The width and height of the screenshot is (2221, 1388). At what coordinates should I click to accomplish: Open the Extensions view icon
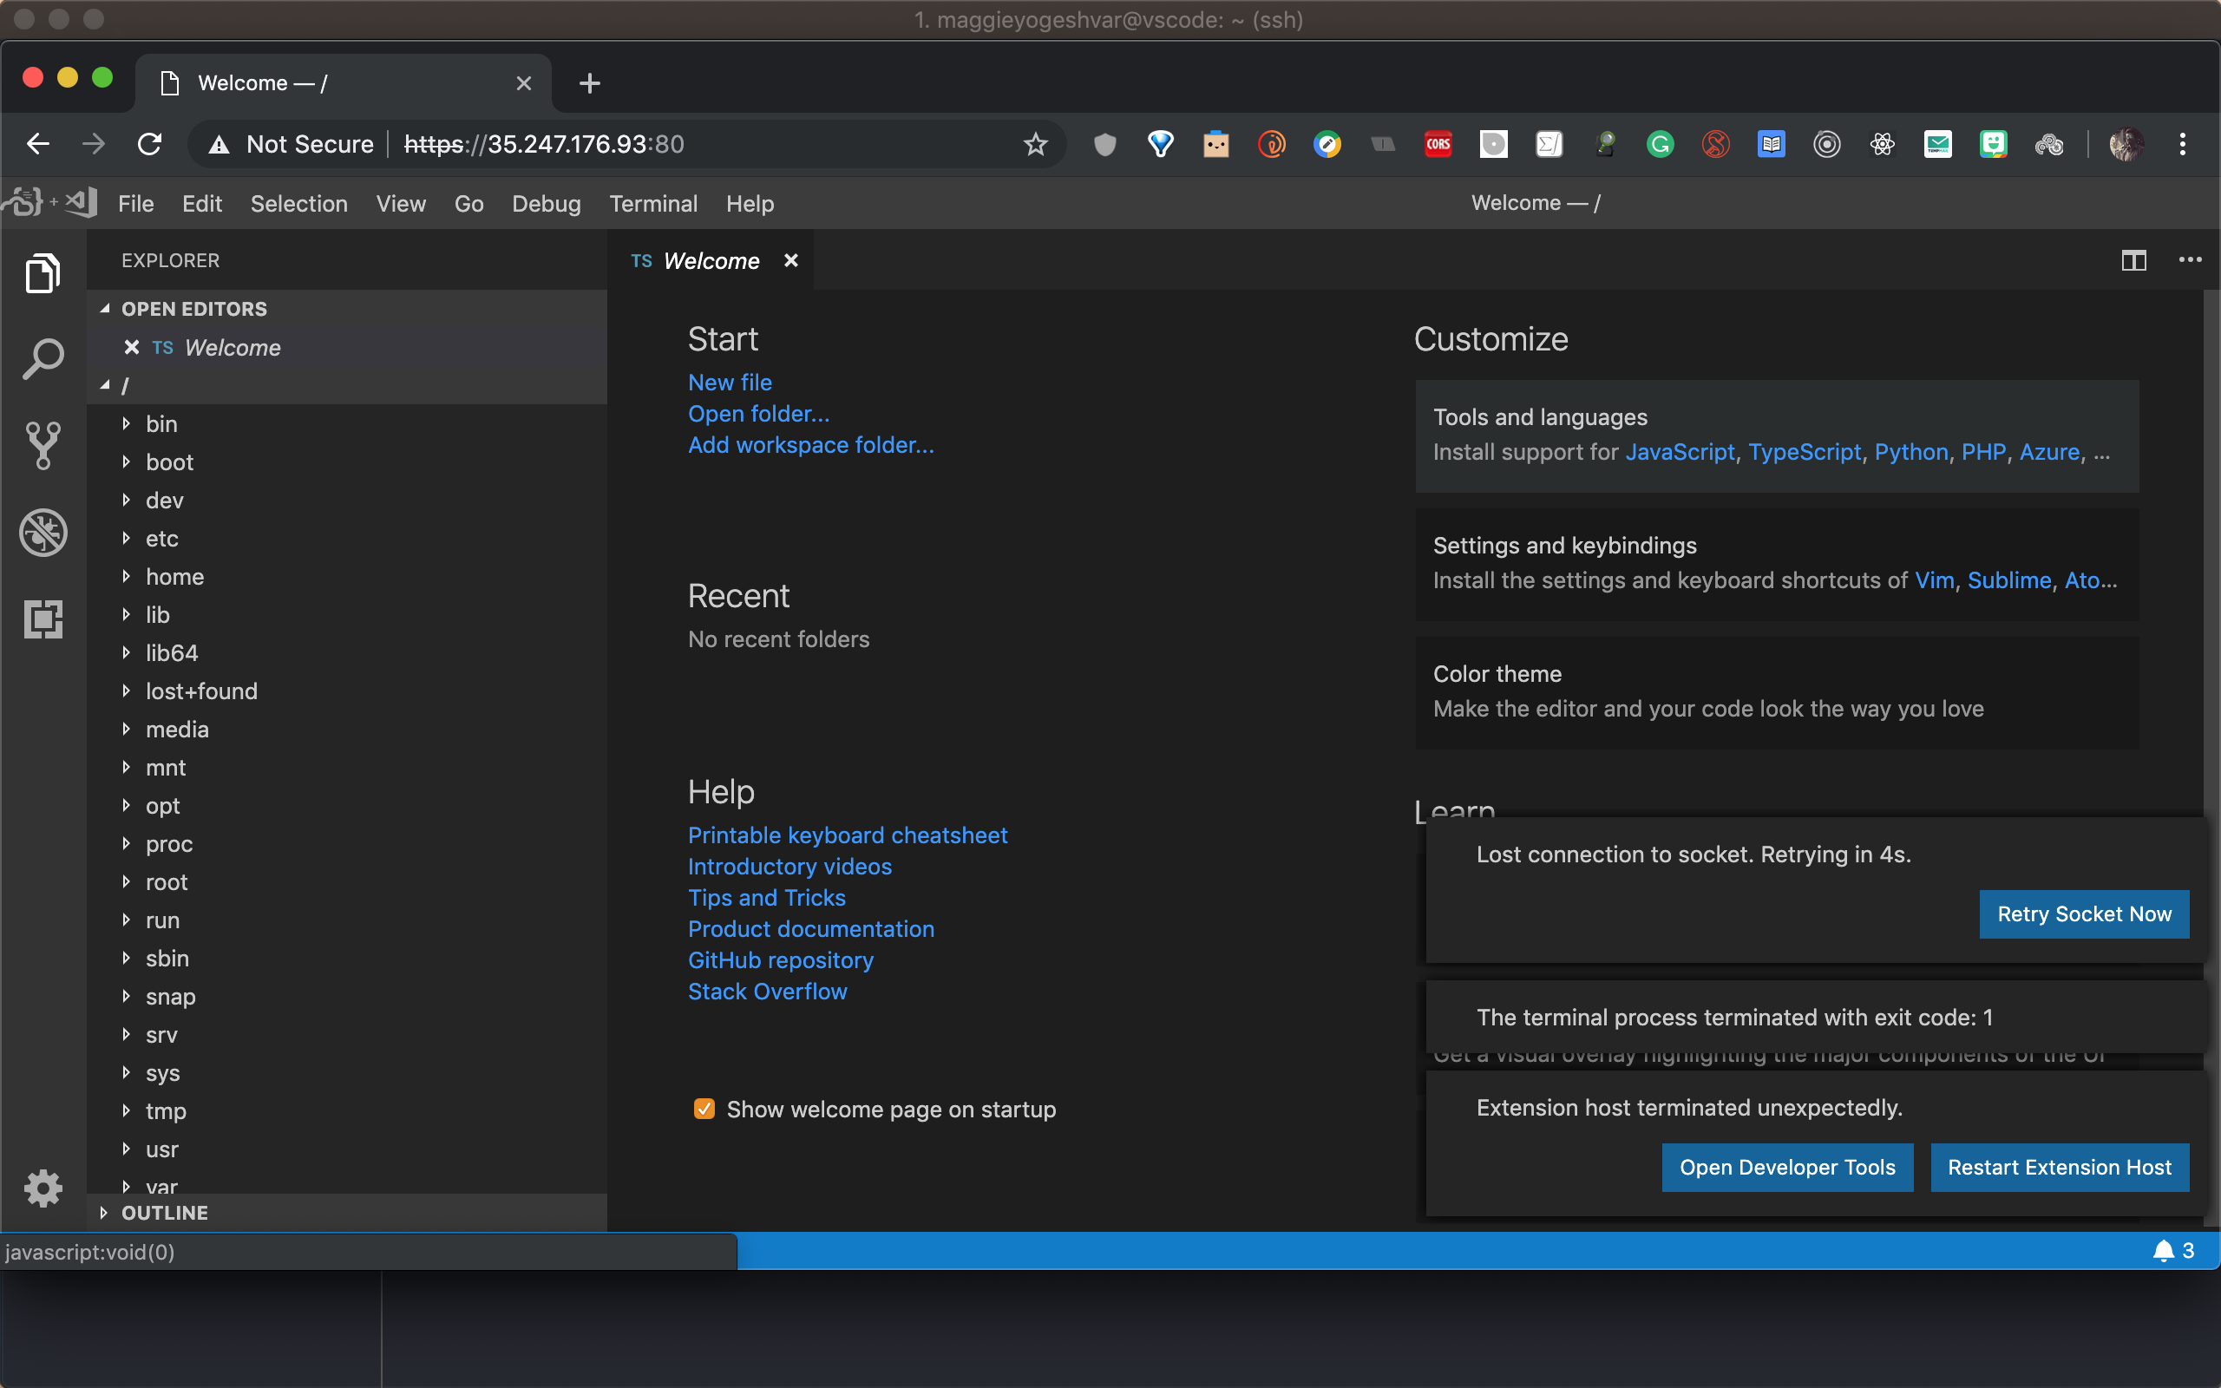coord(43,619)
